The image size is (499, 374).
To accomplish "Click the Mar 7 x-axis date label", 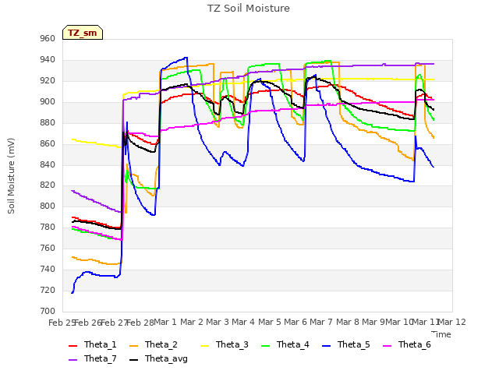I will click(x=321, y=322).
